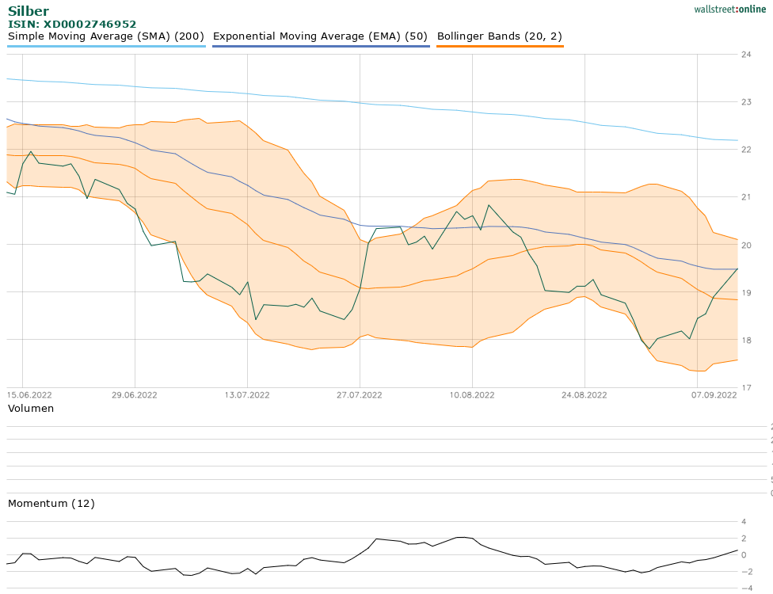
Task: Click the Silber chart title
Action: coord(28,11)
